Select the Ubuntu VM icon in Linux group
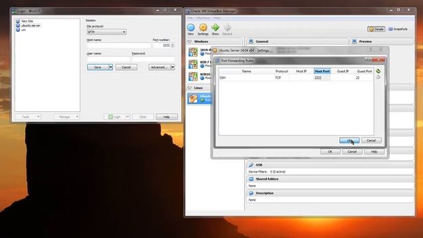 pyautogui.click(x=193, y=99)
